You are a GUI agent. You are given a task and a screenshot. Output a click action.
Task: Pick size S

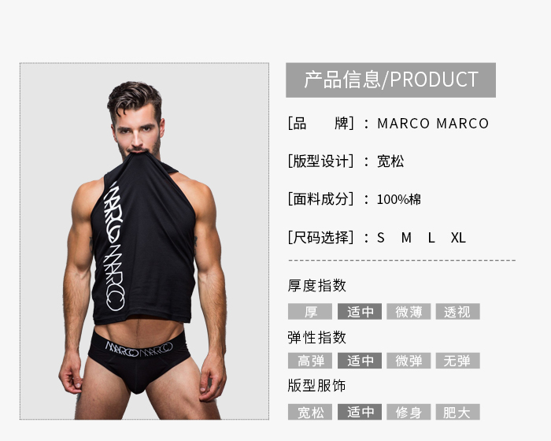[x=380, y=238]
